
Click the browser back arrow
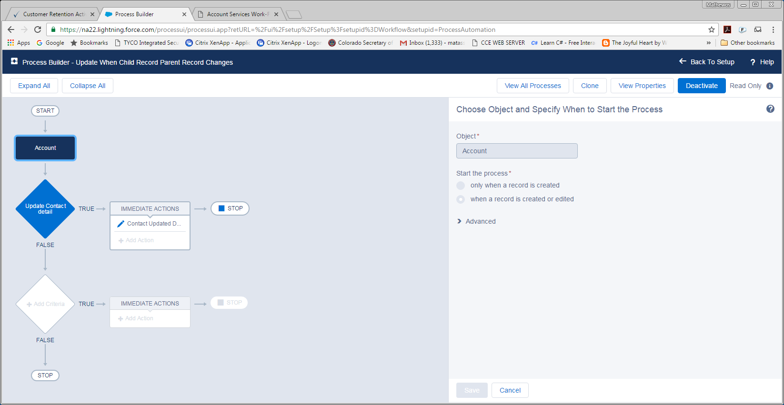[11, 30]
